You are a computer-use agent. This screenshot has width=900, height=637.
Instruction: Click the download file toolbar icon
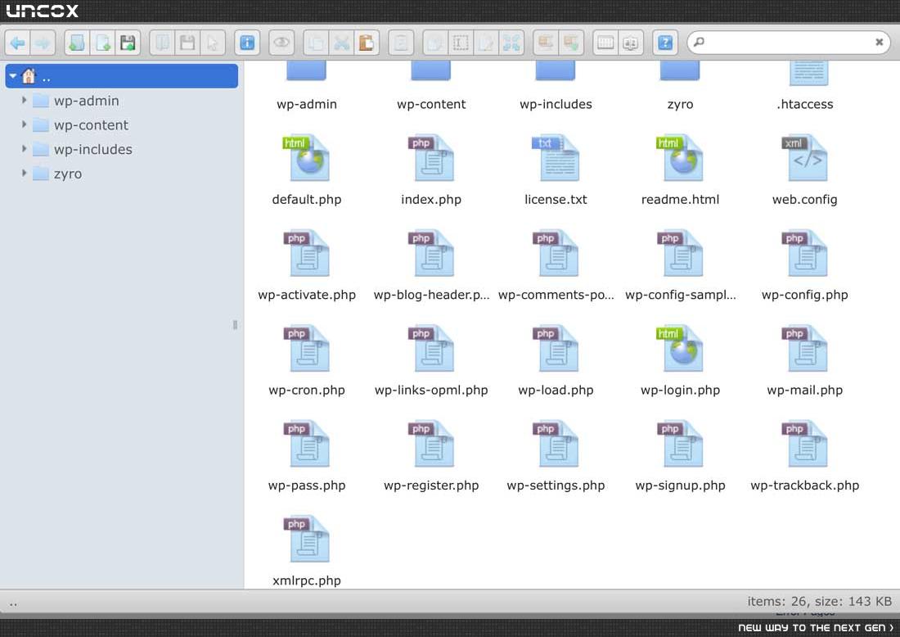coord(187,43)
